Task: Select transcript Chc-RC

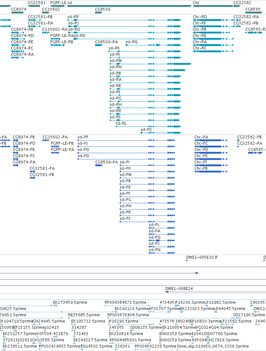Action: pyautogui.click(x=213, y=51)
